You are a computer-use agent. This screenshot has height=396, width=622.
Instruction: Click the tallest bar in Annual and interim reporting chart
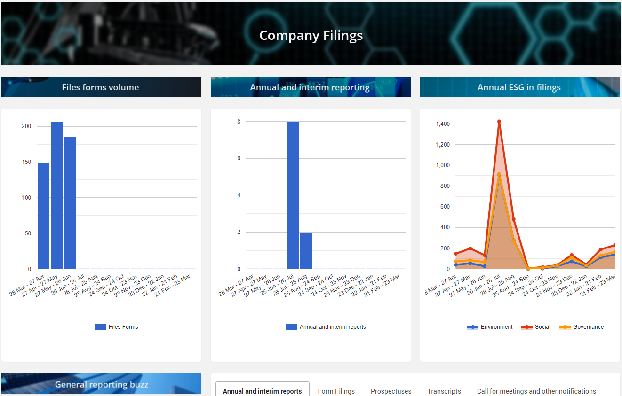point(293,195)
